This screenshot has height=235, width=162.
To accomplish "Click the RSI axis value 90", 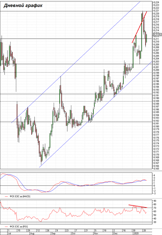I will pyautogui.click(x=155, y=201).
